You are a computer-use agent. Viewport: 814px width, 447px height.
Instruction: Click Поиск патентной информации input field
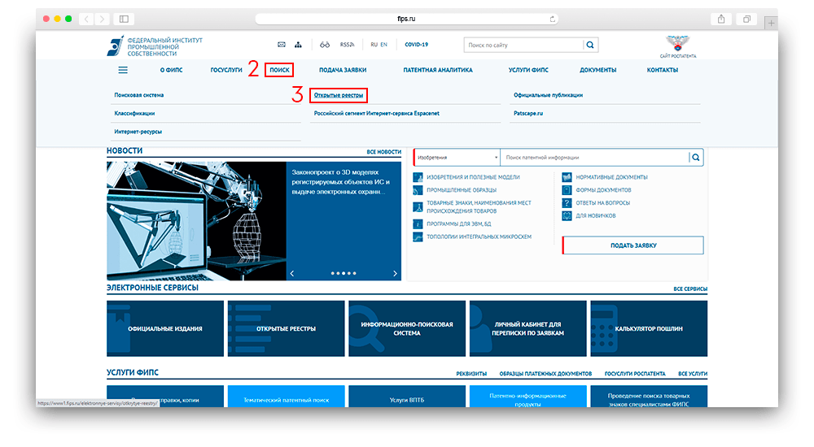[x=595, y=157]
